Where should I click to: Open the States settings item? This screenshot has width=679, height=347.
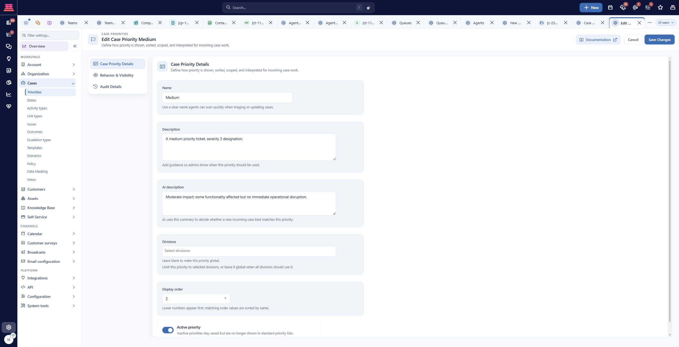[32, 100]
